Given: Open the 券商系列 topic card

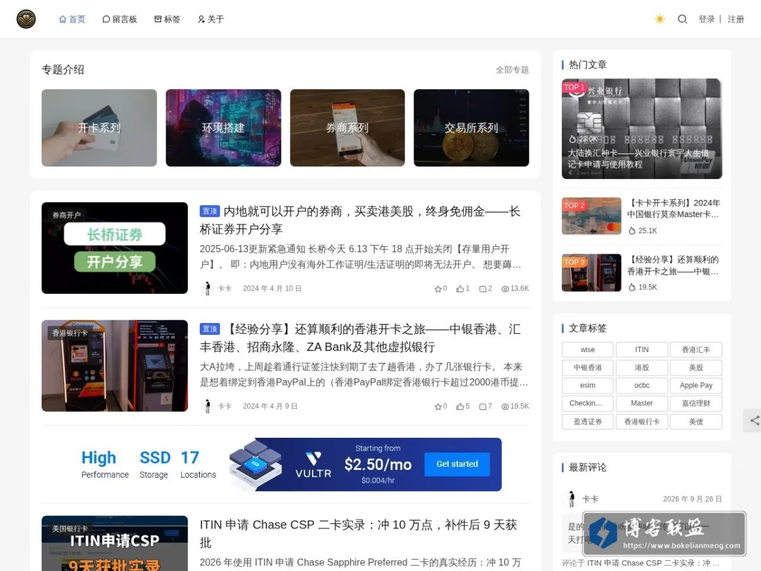Looking at the screenshot, I should click(x=347, y=128).
